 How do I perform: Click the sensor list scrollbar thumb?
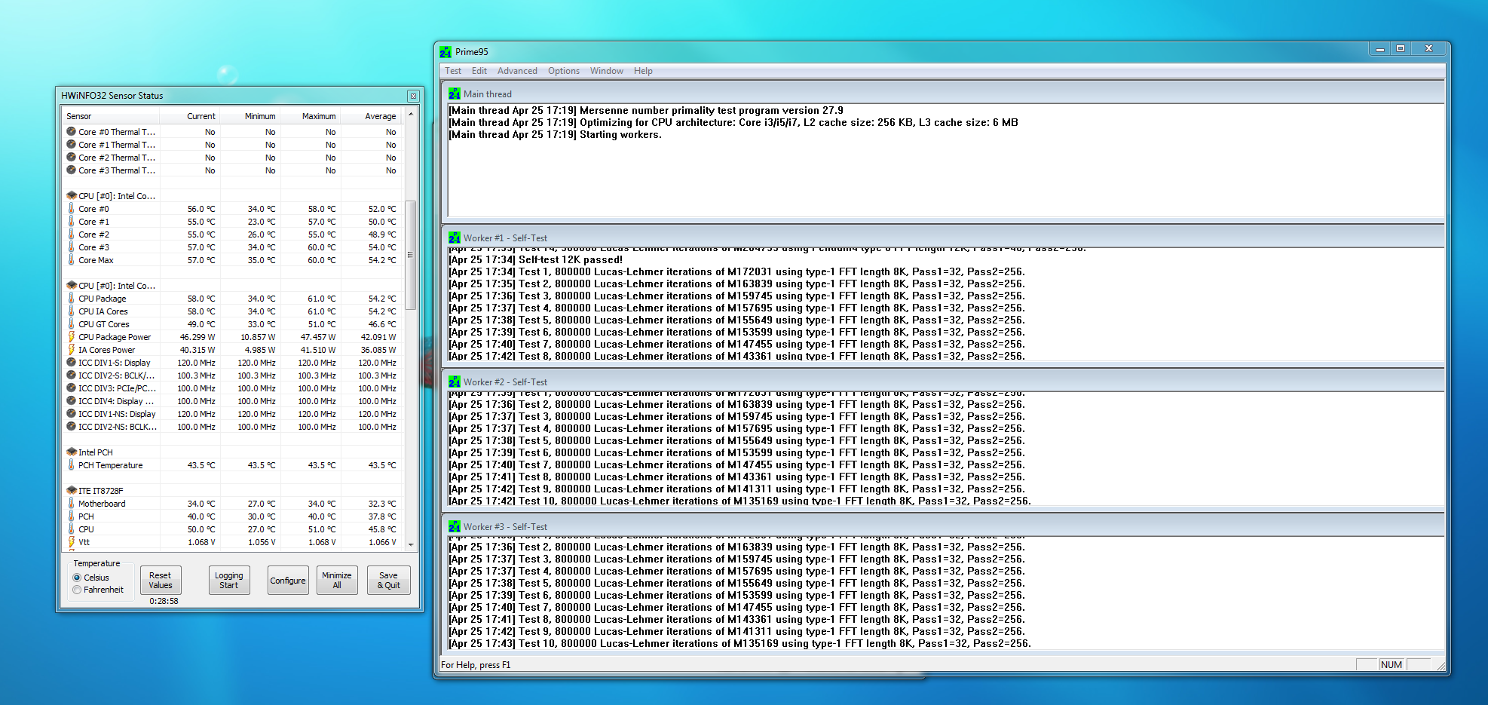coord(411,255)
